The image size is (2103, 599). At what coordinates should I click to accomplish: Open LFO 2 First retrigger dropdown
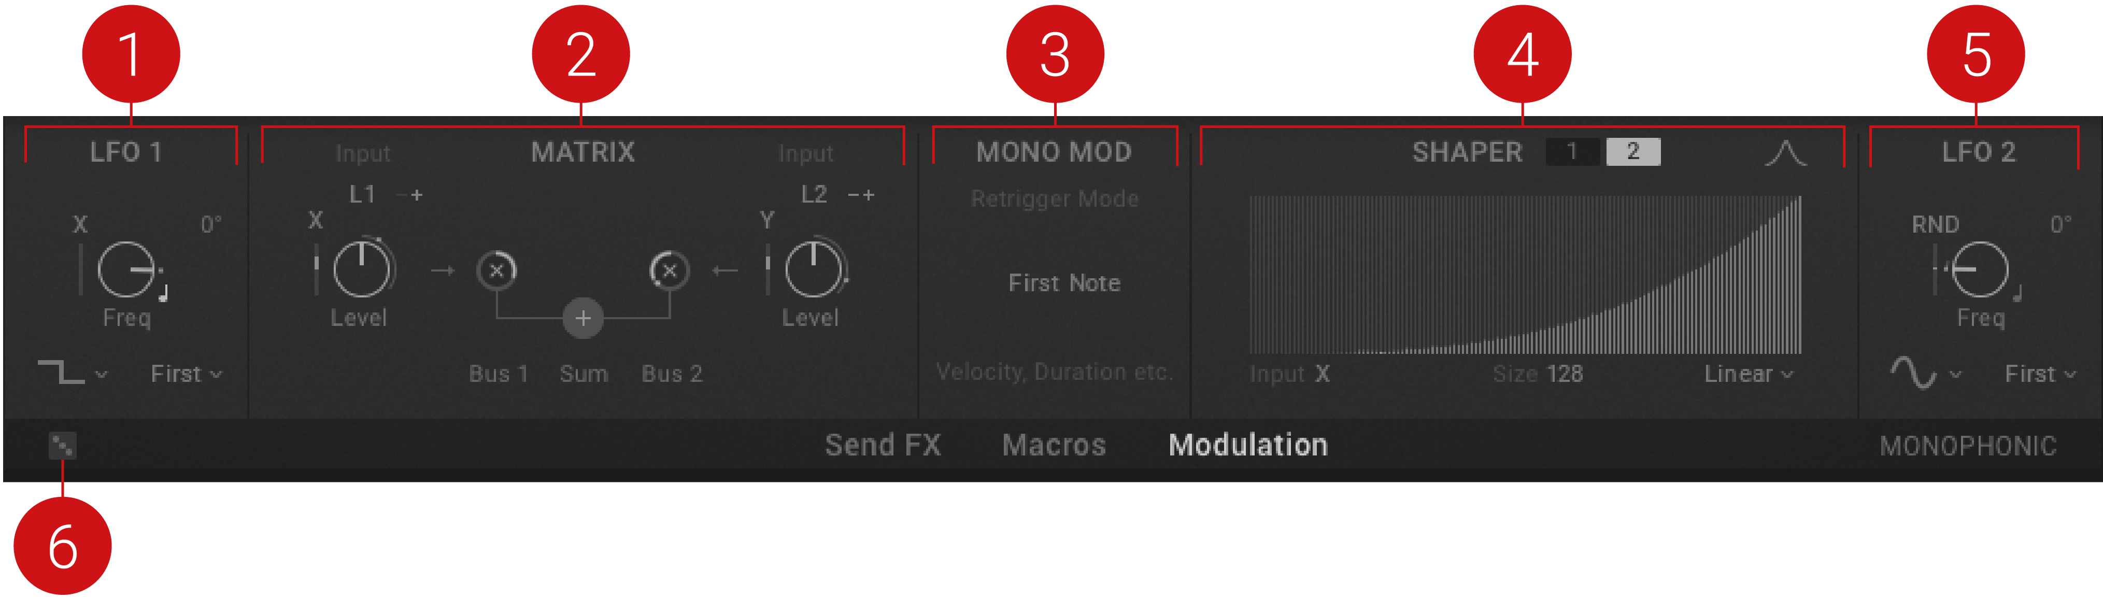point(2040,374)
